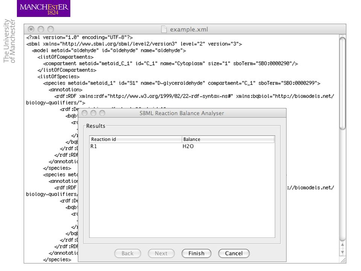Click the Next button
361x271 pixels.
click(x=161, y=253)
